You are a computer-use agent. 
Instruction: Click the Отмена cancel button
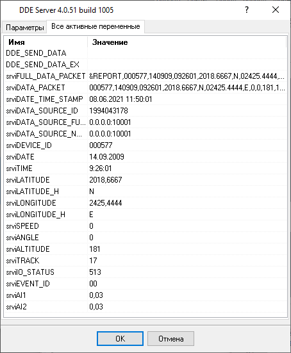(x=170, y=338)
